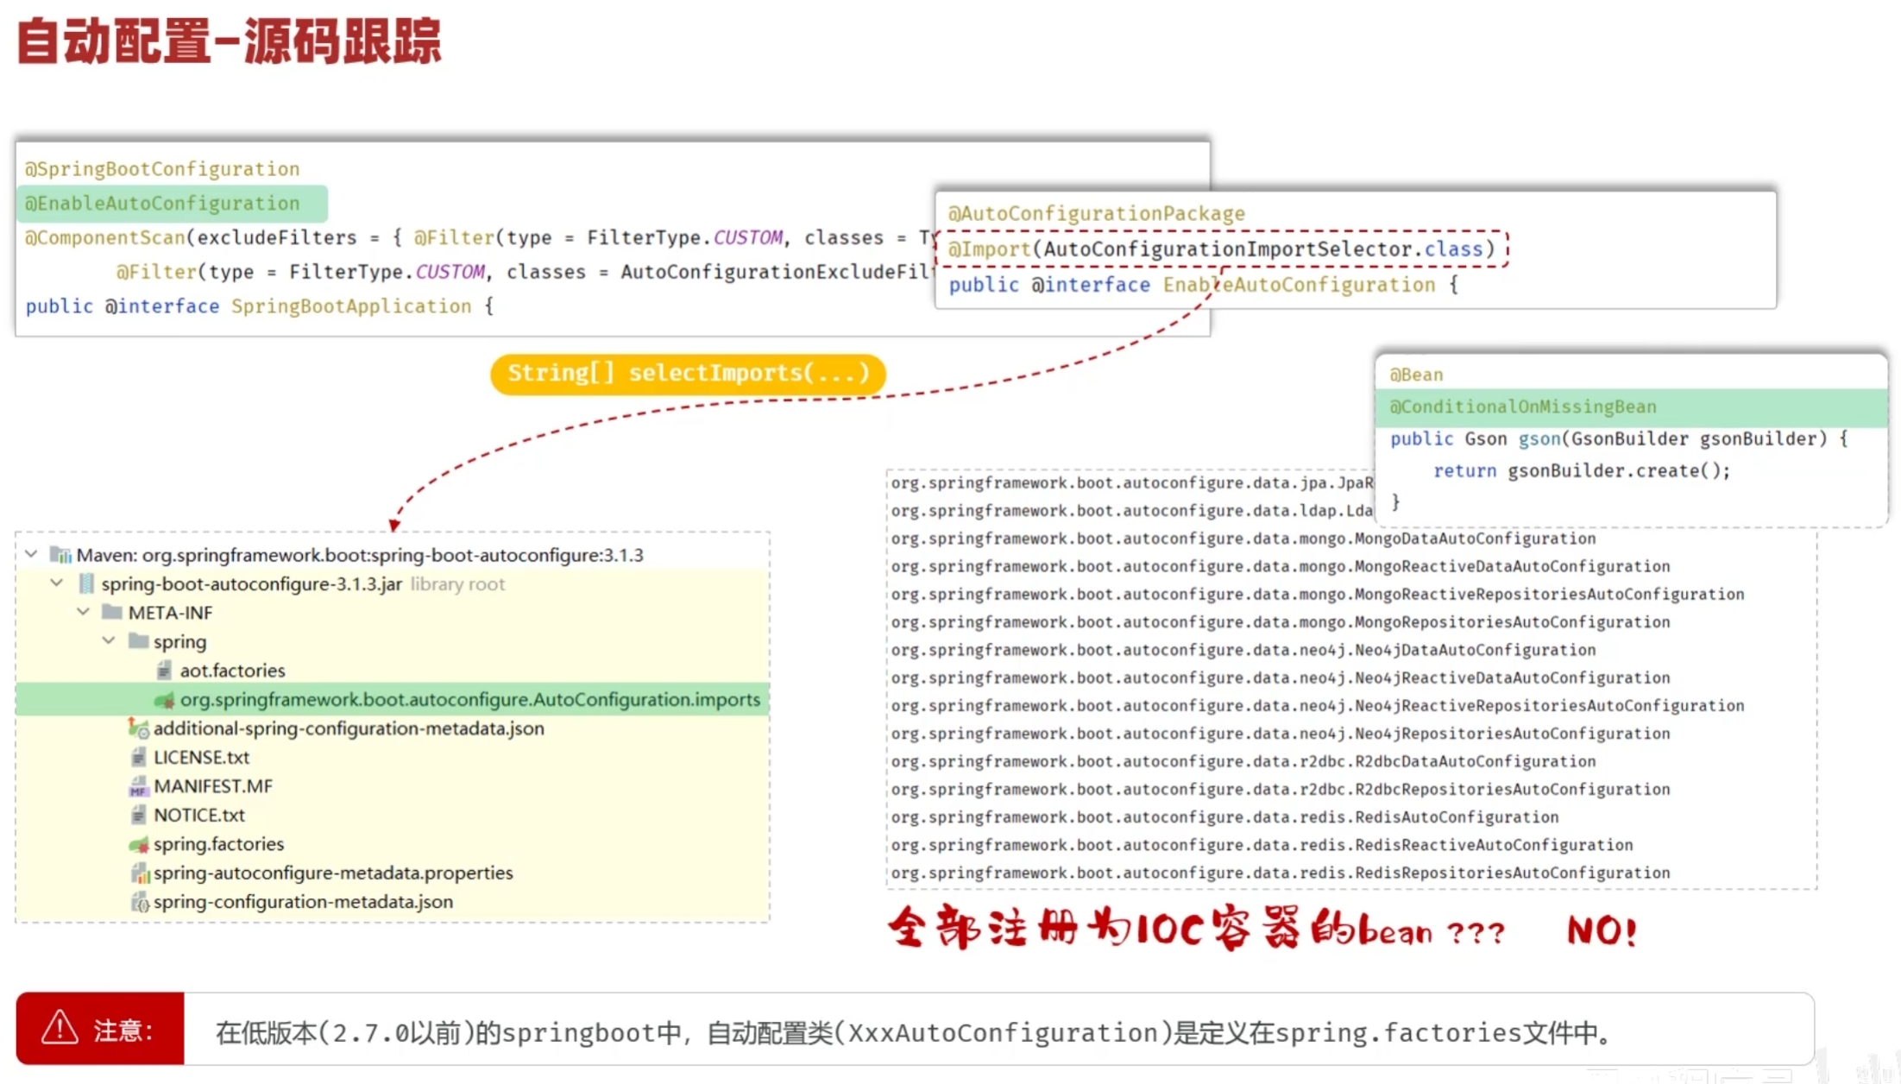Viewport: 1901px width, 1084px height.
Task: Click the spring.factories Spring leaf icon
Action: pos(138,844)
